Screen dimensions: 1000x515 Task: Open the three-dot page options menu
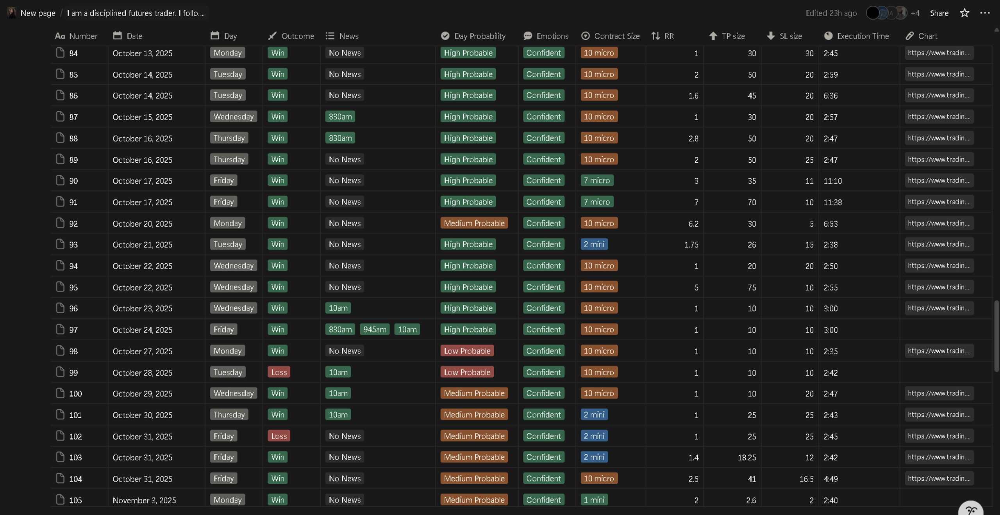click(x=985, y=13)
